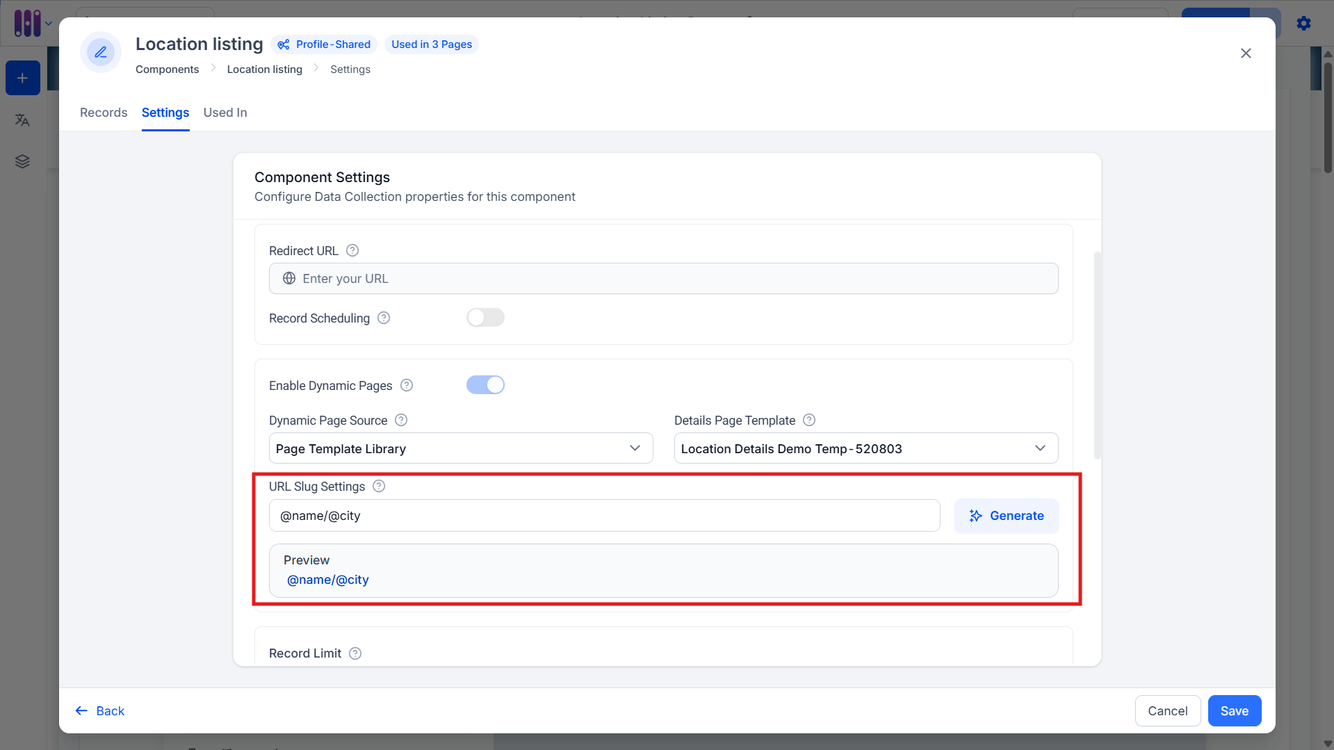
Task: Save the component settings
Action: (x=1235, y=711)
